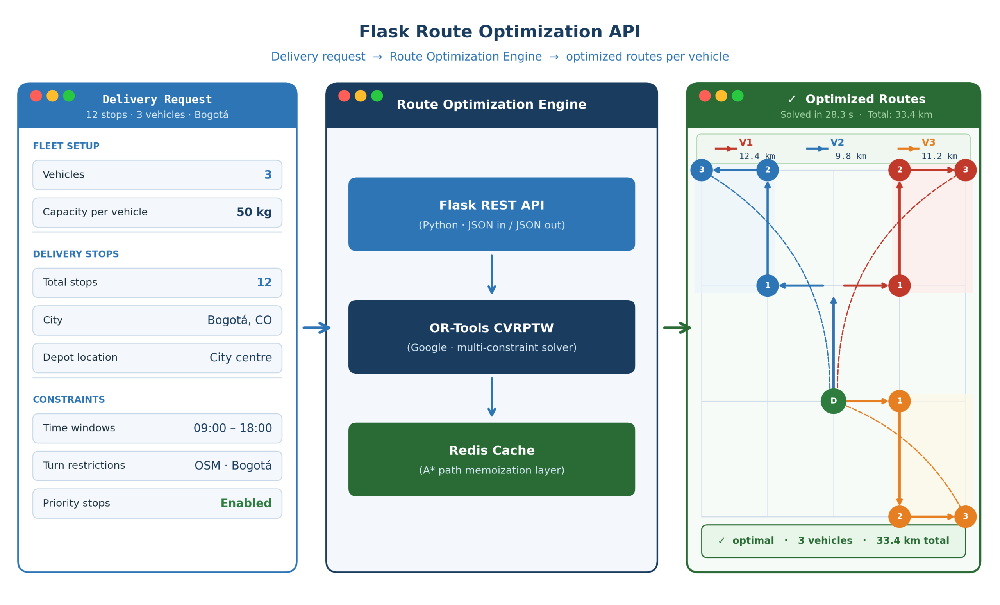This screenshot has width=1000, height=605.
Task: Click the Flask Route Optimization API title
Action: tap(500, 32)
